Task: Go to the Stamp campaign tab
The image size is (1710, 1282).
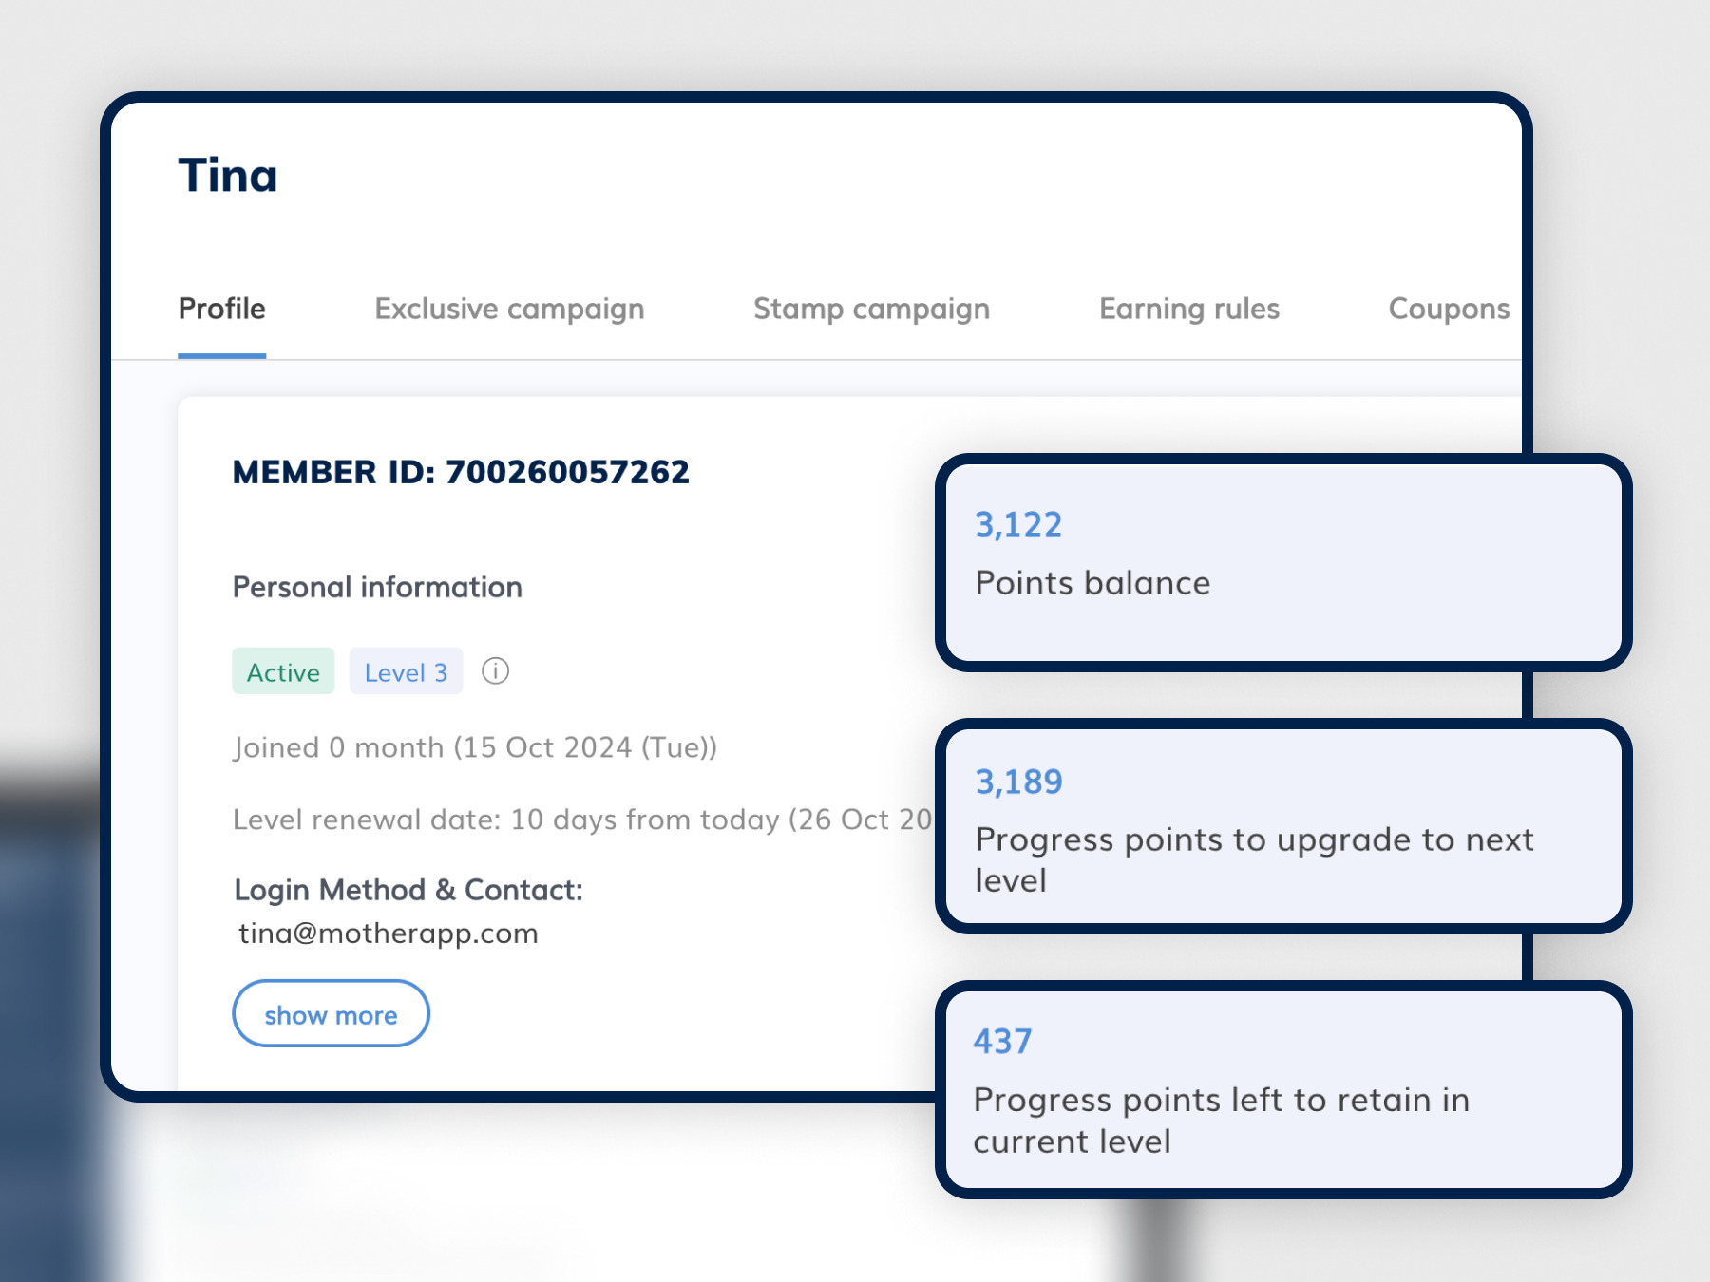Action: pos(871,309)
